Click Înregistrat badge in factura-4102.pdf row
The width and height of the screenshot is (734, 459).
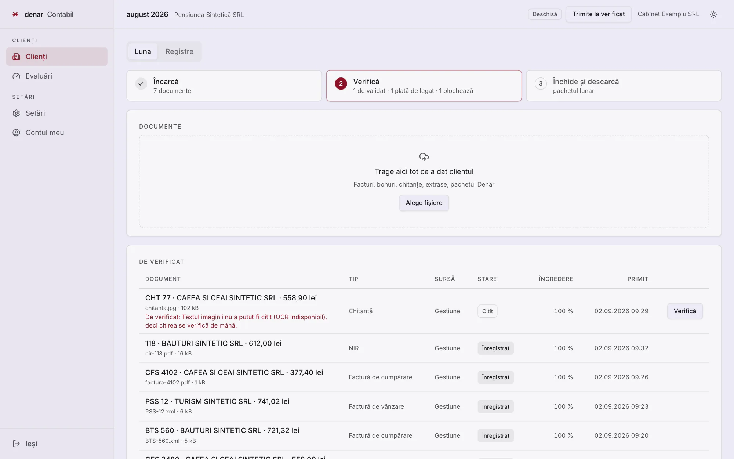(x=495, y=377)
